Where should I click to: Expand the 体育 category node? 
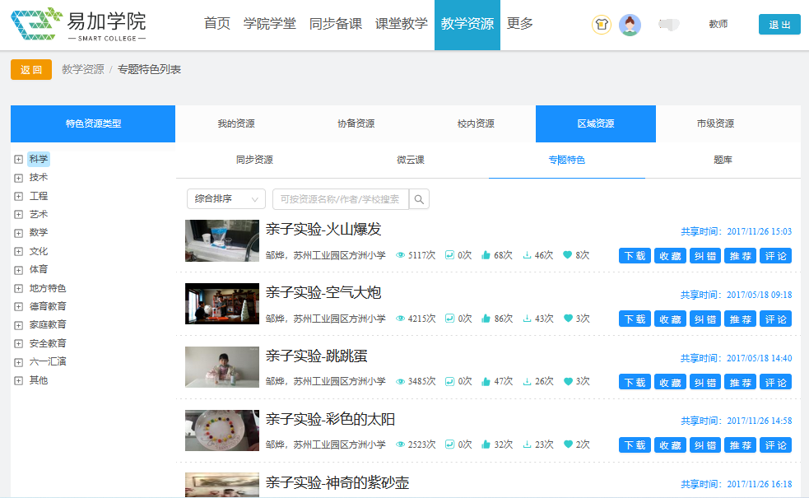[x=19, y=270]
